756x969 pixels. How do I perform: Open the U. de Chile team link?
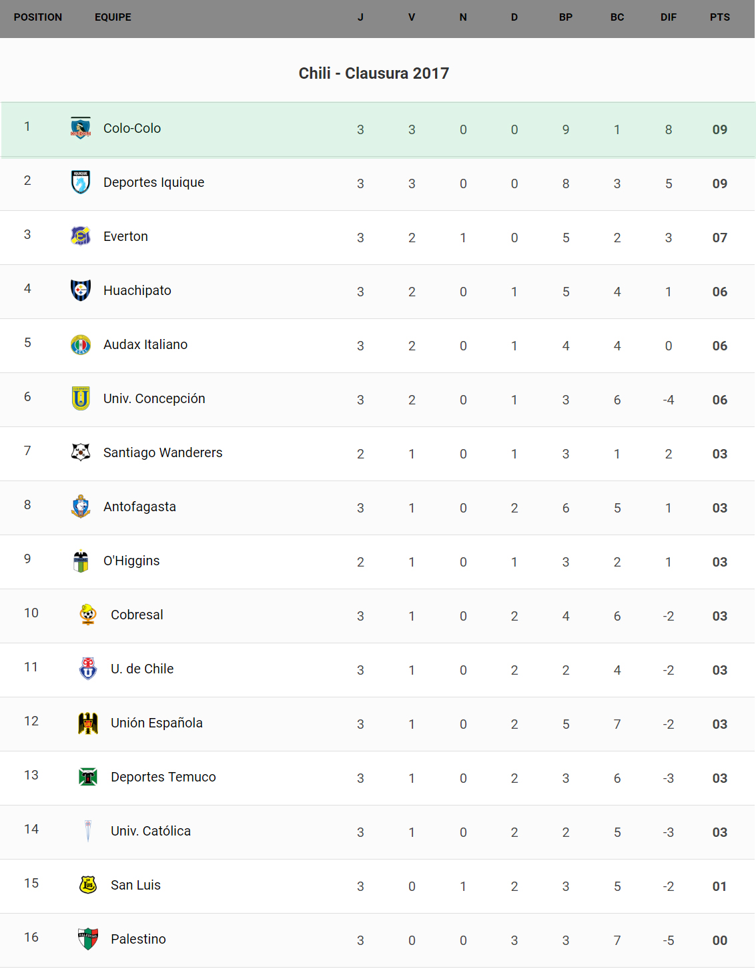pos(142,669)
